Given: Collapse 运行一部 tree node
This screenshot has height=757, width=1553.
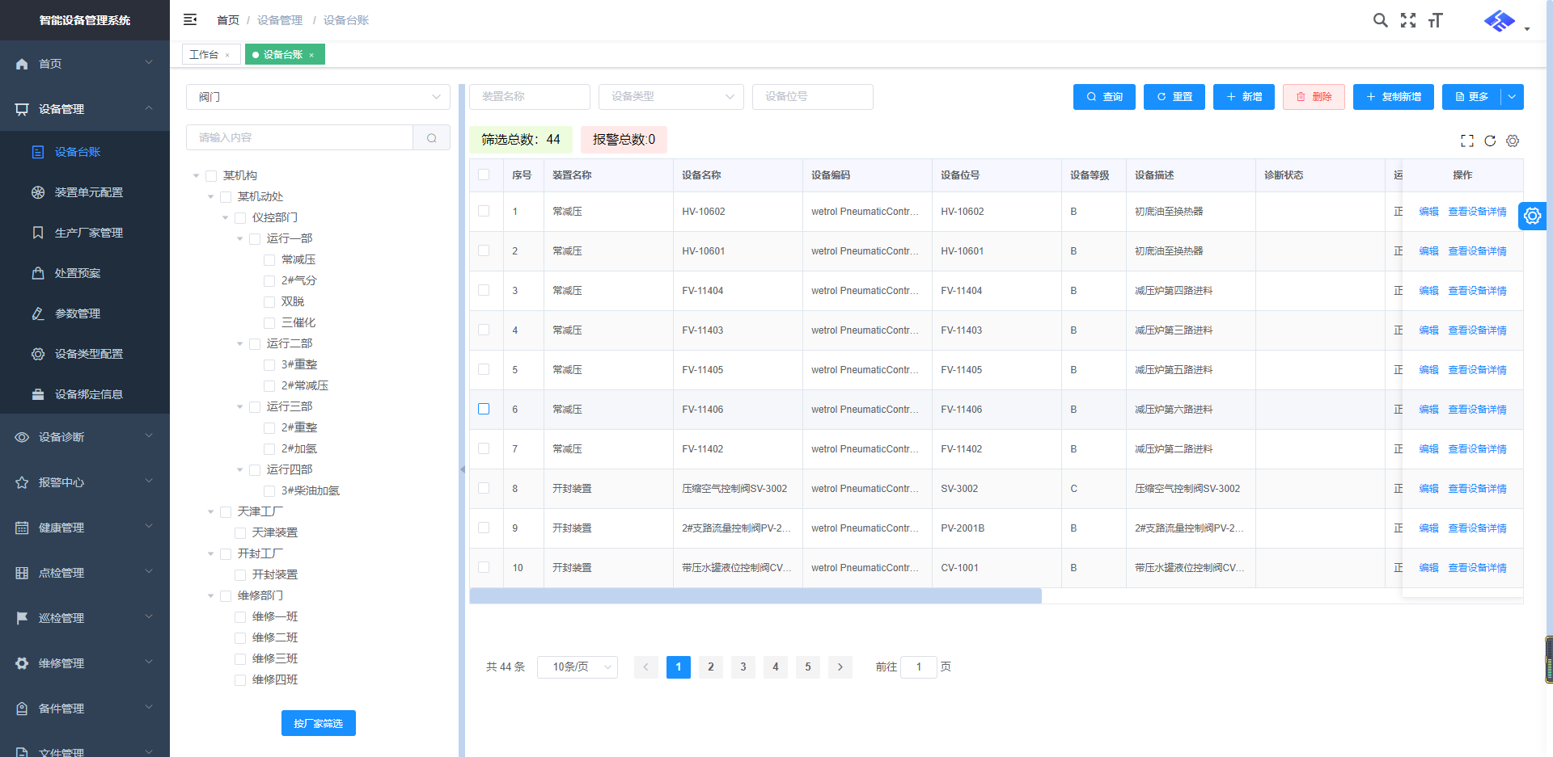Looking at the screenshot, I should 240,238.
